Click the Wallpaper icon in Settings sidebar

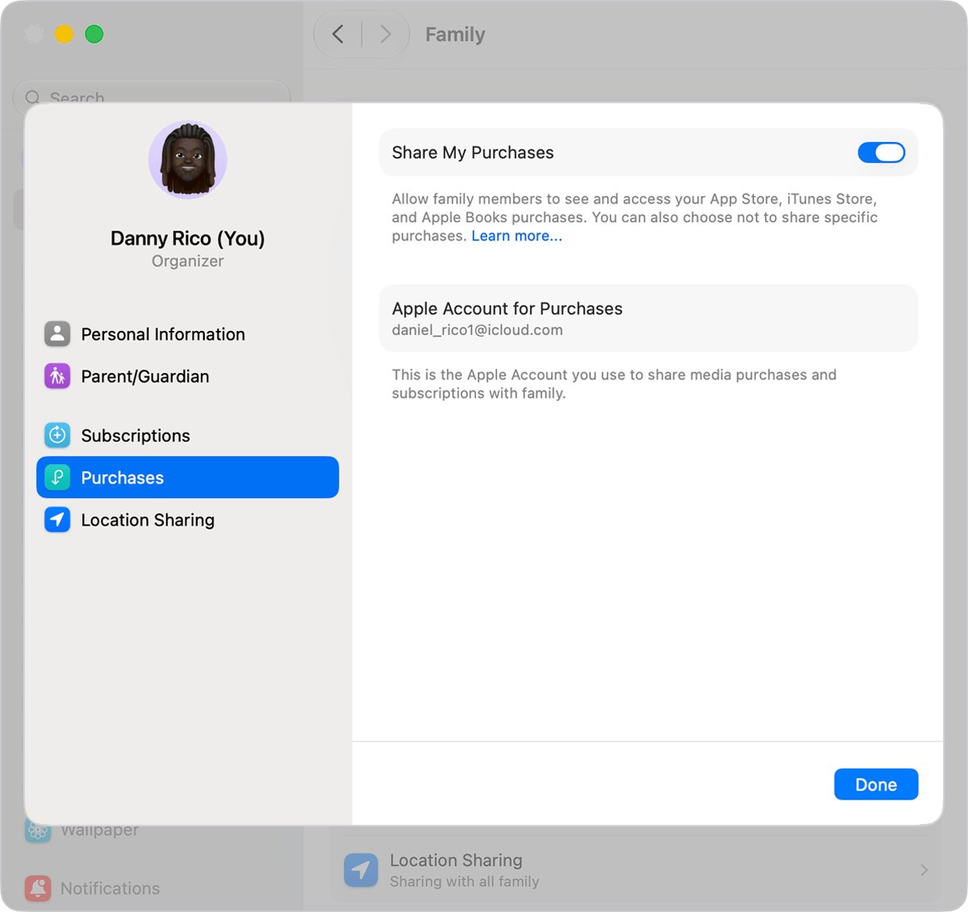[38, 830]
